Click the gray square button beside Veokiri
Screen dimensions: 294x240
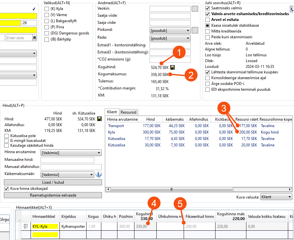tap(195, 9)
